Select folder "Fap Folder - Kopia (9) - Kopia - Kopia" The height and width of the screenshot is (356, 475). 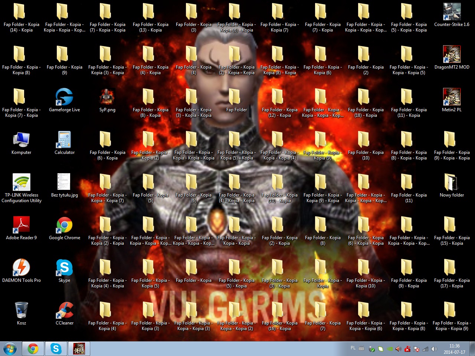click(452, 145)
